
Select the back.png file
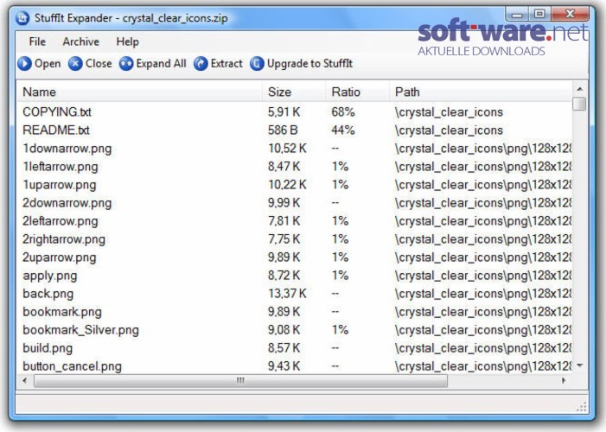coord(48,294)
